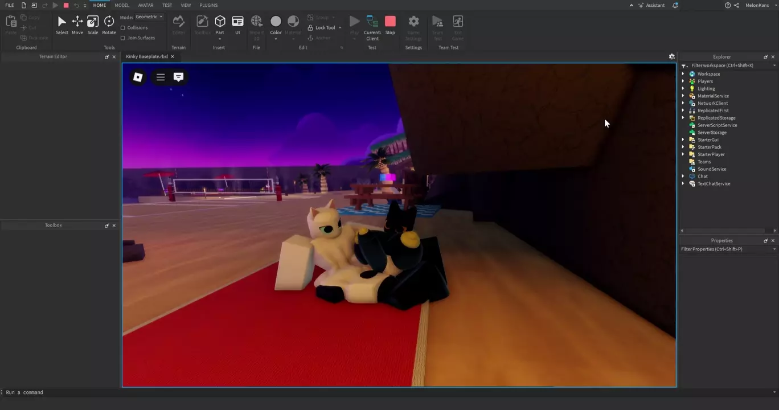The height and width of the screenshot is (410, 779).
Task: Click the Select arrow tool
Action: pyautogui.click(x=61, y=24)
